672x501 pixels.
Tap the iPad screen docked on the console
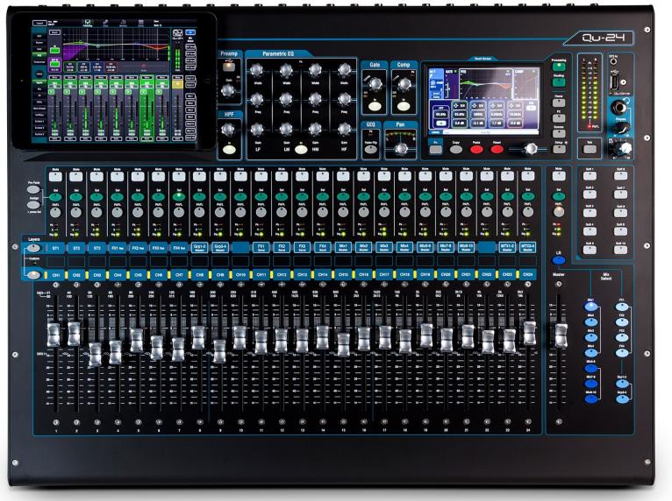[x=115, y=81]
